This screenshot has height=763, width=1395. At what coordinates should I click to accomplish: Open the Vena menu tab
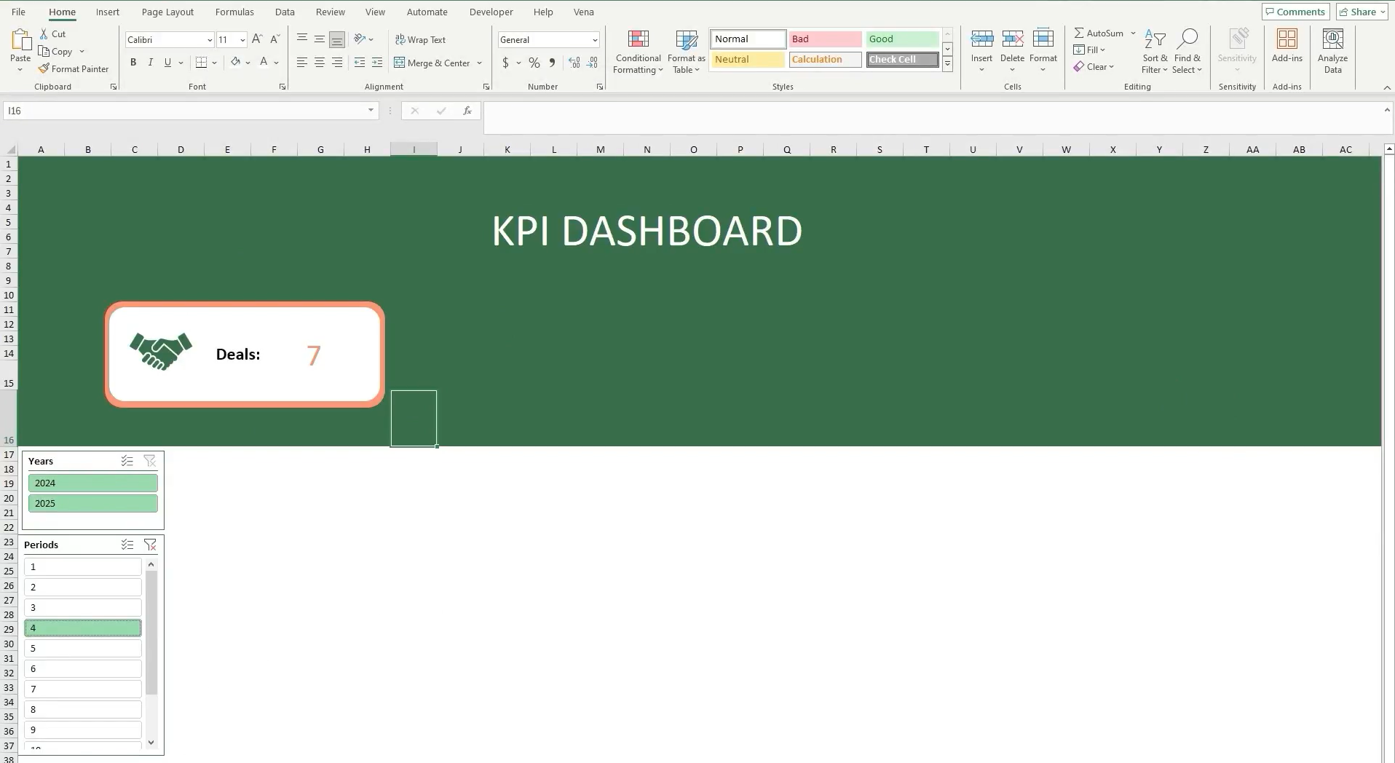point(583,12)
